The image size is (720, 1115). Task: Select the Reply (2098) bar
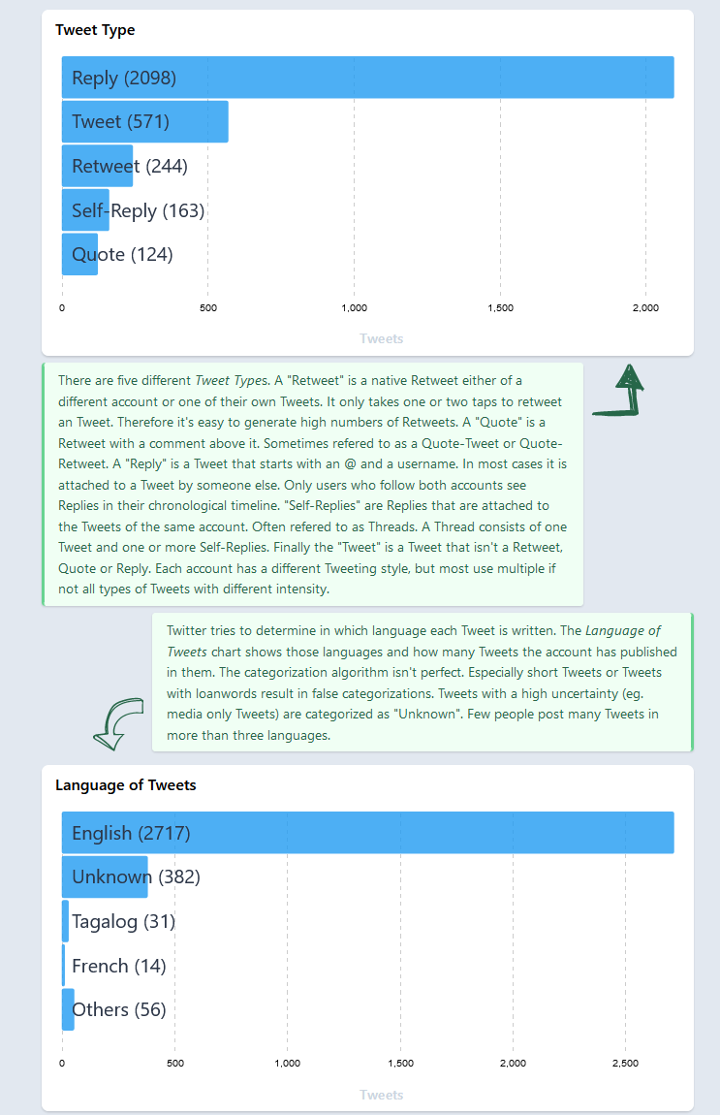pos(367,78)
